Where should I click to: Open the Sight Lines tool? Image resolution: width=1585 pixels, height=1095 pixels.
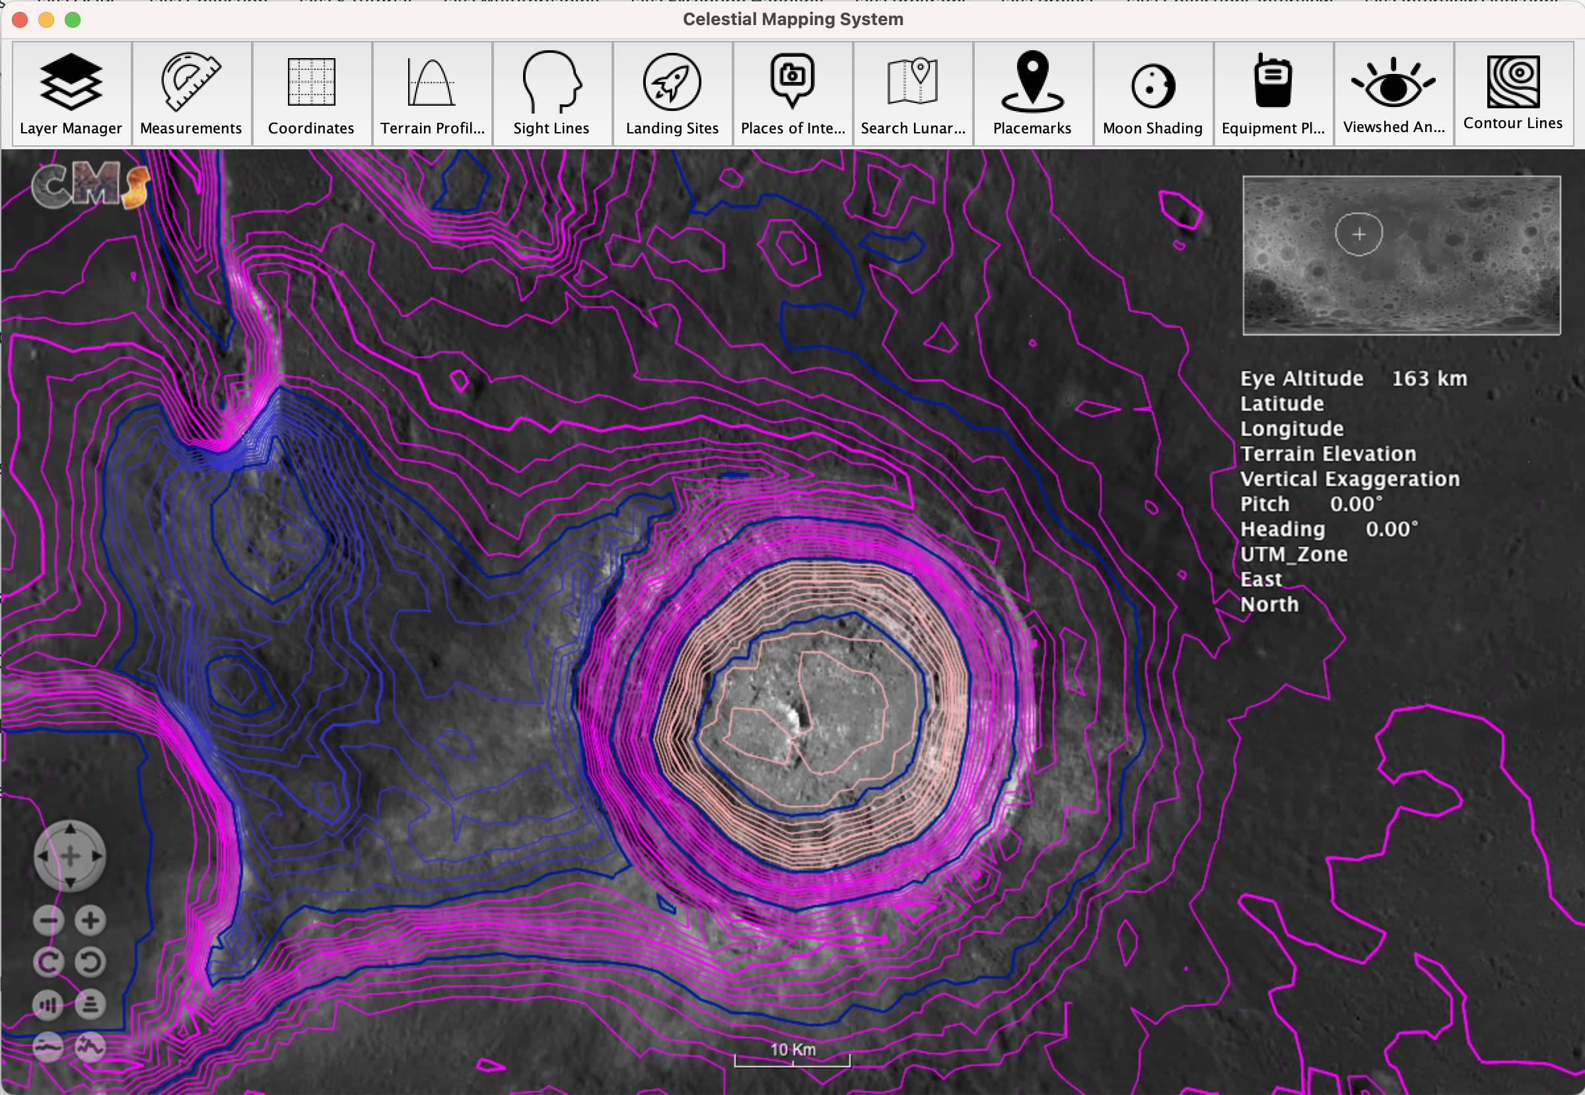click(x=551, y=93)
